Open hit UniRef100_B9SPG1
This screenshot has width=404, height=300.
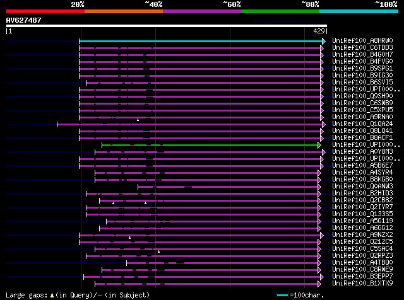pos(362,69)
